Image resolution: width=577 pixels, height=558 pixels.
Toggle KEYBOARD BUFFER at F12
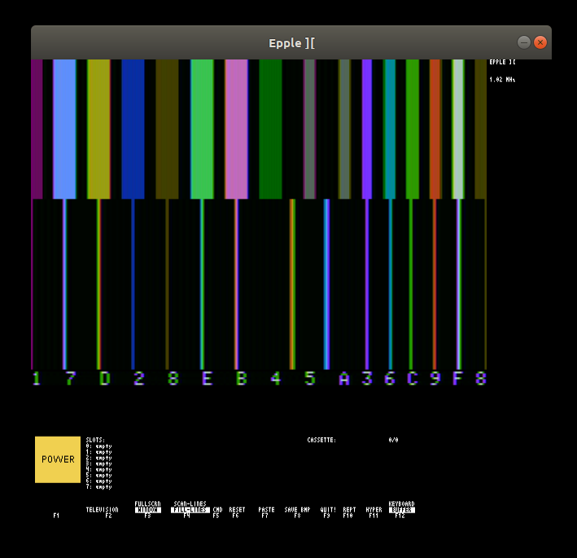tap(401, 509)
